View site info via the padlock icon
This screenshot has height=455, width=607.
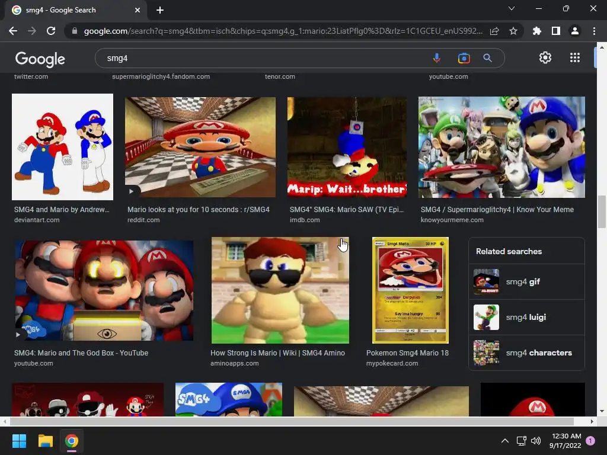click(75, 31)
